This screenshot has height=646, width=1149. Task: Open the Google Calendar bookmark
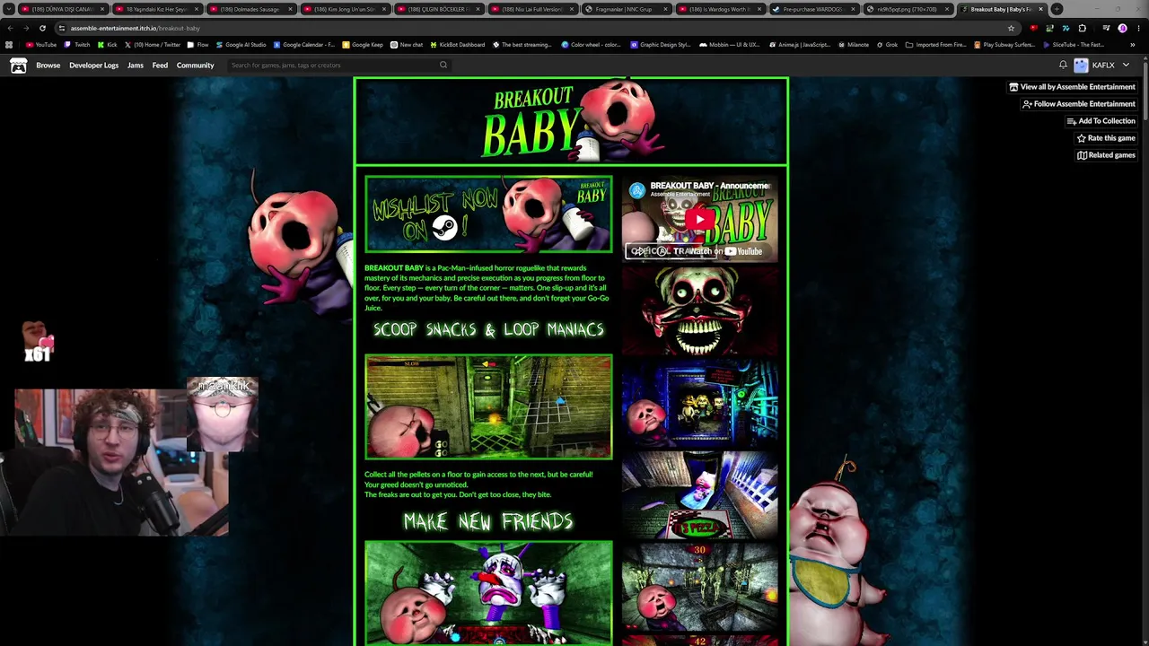coord(304,45)
